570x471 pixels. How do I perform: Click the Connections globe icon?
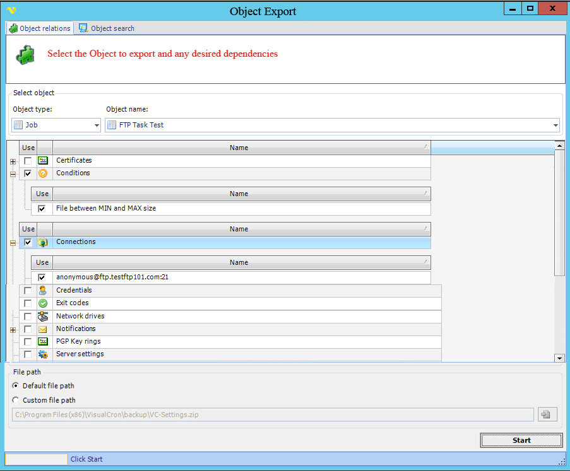click(43, 242)
